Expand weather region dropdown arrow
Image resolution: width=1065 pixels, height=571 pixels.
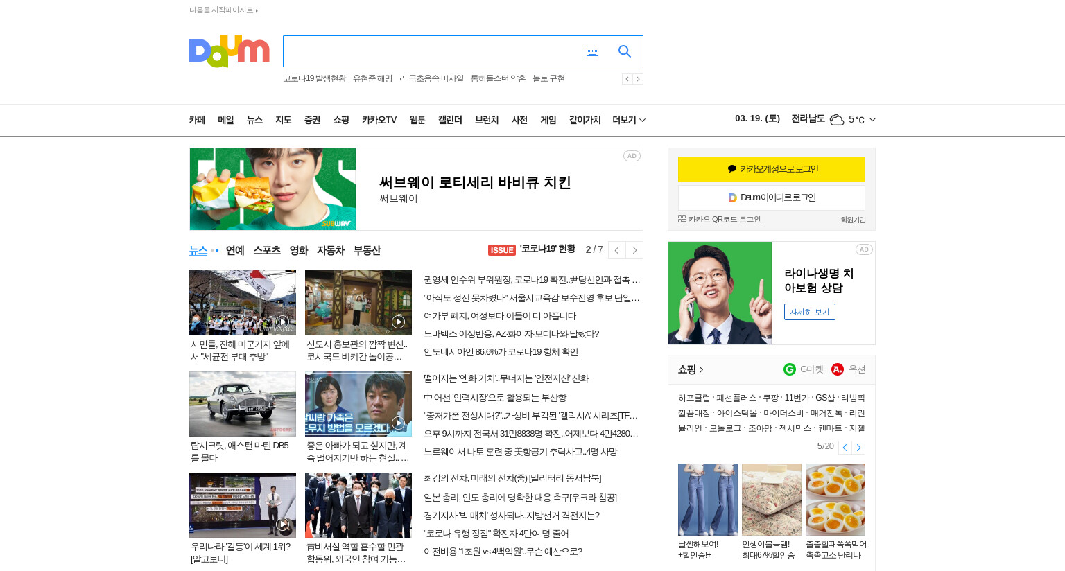(x=872, y=120)
